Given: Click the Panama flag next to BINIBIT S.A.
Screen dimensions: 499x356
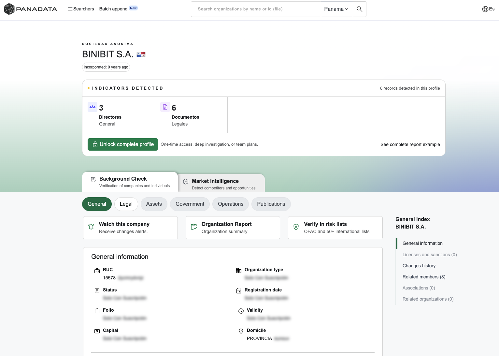Looking at the screenshot, I should tap(141, 54).
